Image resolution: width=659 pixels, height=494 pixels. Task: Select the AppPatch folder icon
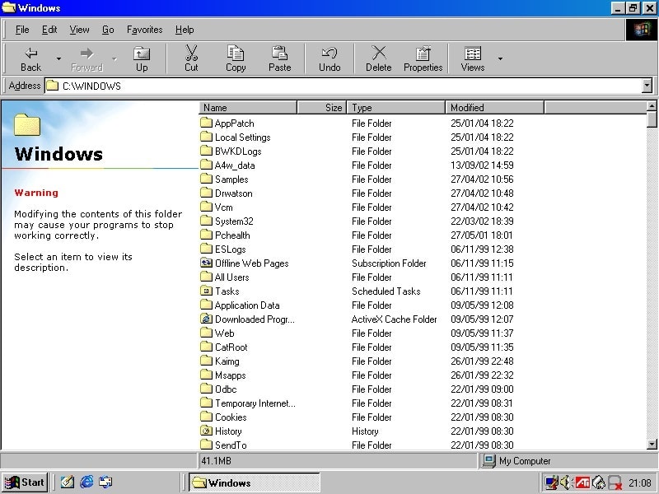pos(206,123)
